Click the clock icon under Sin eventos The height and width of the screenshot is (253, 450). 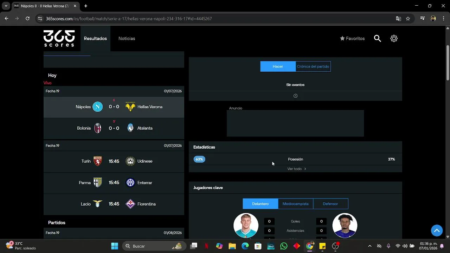pyautogui.click(x=295, y=96)
